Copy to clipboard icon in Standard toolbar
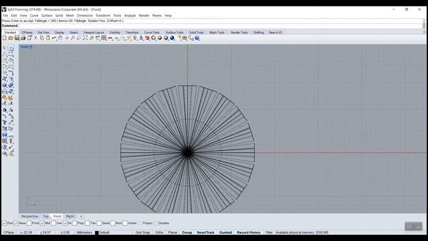Viewport: 428px width, 241px height. [x=41, y=38]
